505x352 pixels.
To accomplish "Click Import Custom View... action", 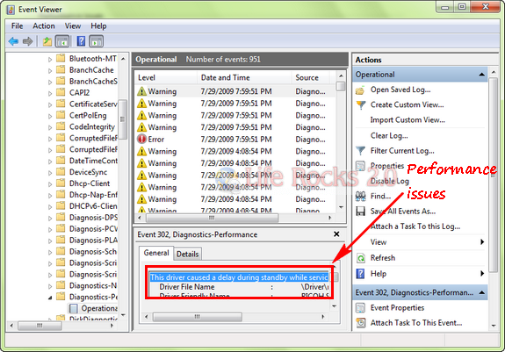I will pos(408,120).
